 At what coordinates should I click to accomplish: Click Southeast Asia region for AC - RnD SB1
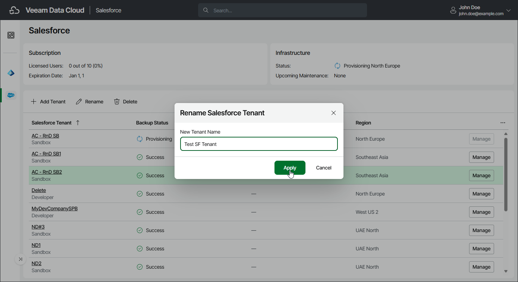372,157
